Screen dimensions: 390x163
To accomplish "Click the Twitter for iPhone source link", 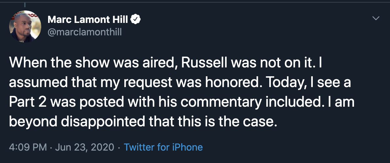I will coord(163,147).
